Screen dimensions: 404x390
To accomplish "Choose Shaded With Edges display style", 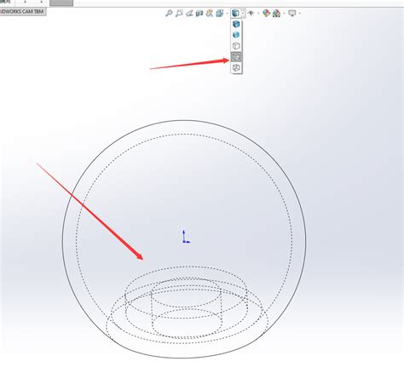I will (x=236, y=24).
